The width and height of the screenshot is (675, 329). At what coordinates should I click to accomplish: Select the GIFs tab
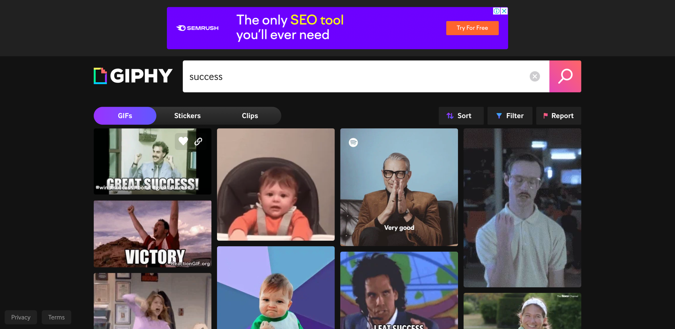pos(125,116)
